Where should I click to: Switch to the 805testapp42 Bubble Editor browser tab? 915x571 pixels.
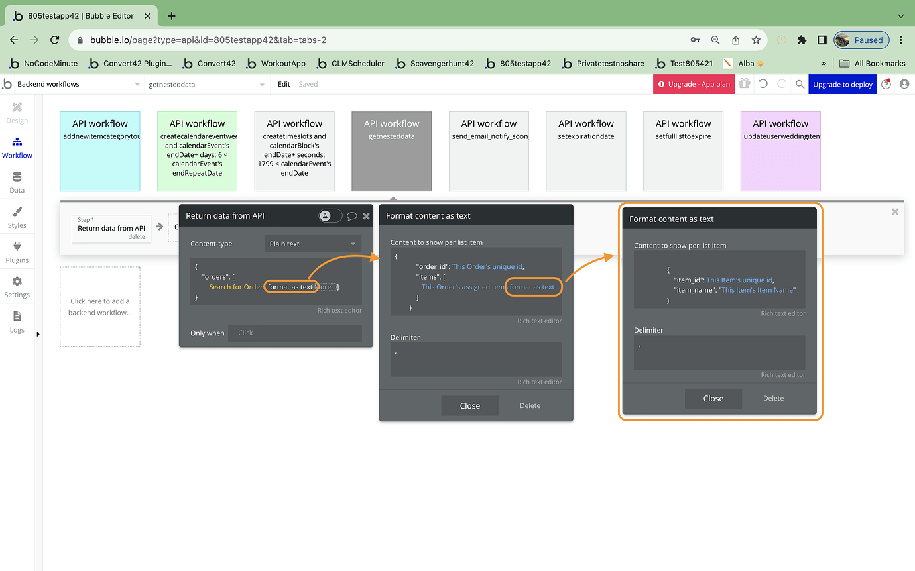click(x=80, y=15)
